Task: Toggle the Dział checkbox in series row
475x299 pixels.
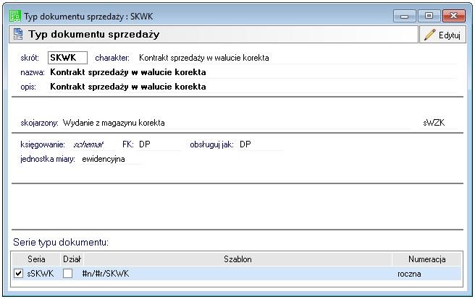Action: click(67, 274)
